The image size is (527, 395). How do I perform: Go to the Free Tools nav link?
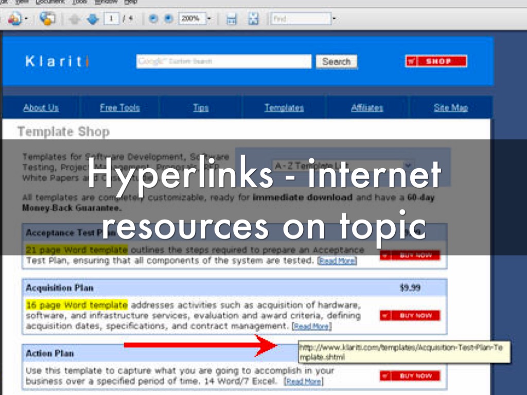tap(119, 107)
